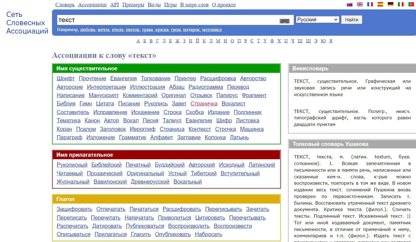416x242 pixels.
Task: Select the Italian flag icon
Action: [401, 4]
